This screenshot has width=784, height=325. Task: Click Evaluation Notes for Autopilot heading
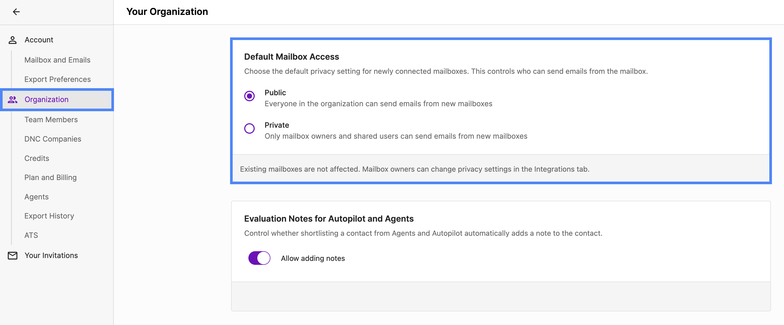329,218
